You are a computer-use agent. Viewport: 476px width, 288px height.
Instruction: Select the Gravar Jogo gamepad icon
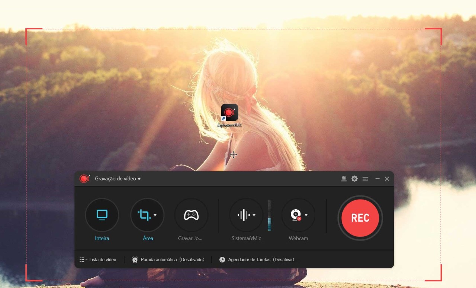click(x=191, y=215)
